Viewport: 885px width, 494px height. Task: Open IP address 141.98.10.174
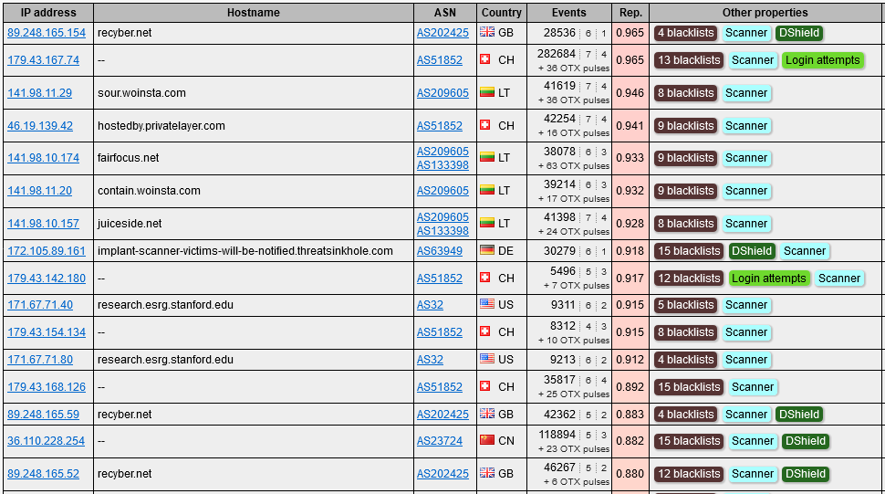coord(43,158)
